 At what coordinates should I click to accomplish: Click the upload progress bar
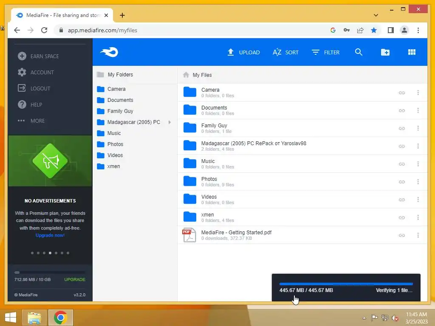[x=346, y=284]
